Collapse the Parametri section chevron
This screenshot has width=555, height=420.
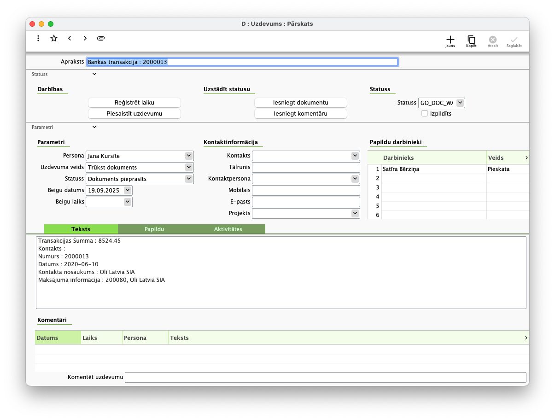click(x=94, y=127)
